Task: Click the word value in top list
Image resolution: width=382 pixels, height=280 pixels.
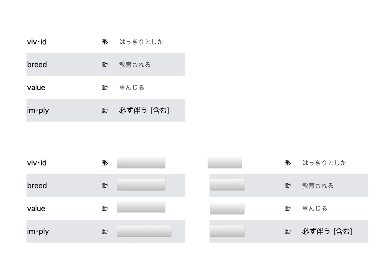Action: pos(36,87)
